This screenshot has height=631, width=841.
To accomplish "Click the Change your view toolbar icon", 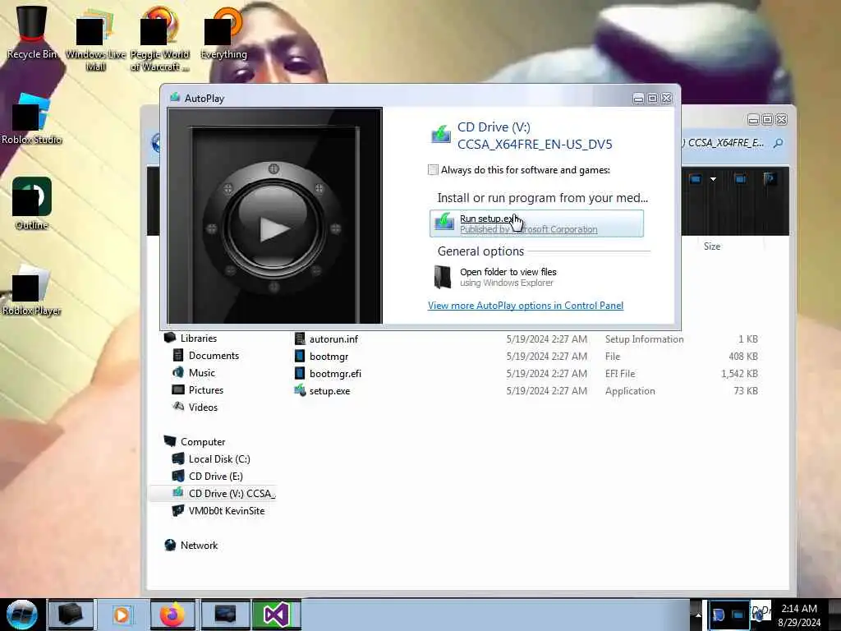I will click(x=696, y=178).
